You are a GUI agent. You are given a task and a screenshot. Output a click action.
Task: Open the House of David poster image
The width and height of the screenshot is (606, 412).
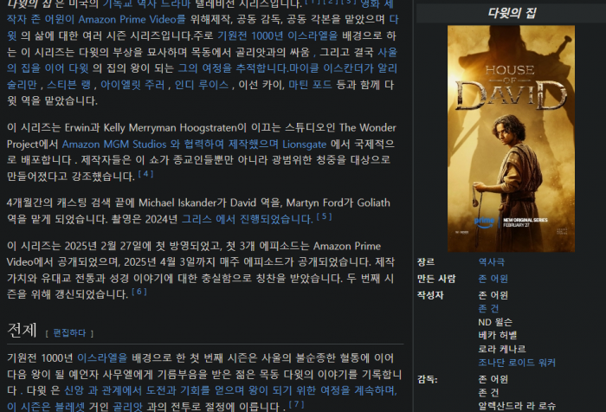[x=511, y=138]
